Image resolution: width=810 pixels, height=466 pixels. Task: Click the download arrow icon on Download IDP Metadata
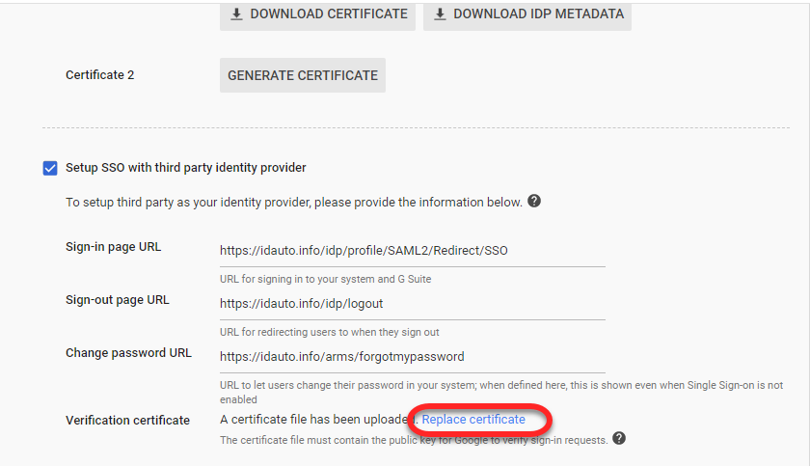pos(440,14)
